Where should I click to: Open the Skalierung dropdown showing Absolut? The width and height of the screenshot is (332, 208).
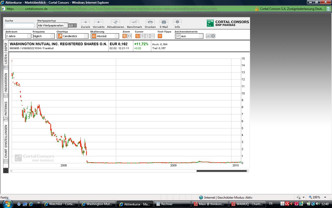coord(105,36)
